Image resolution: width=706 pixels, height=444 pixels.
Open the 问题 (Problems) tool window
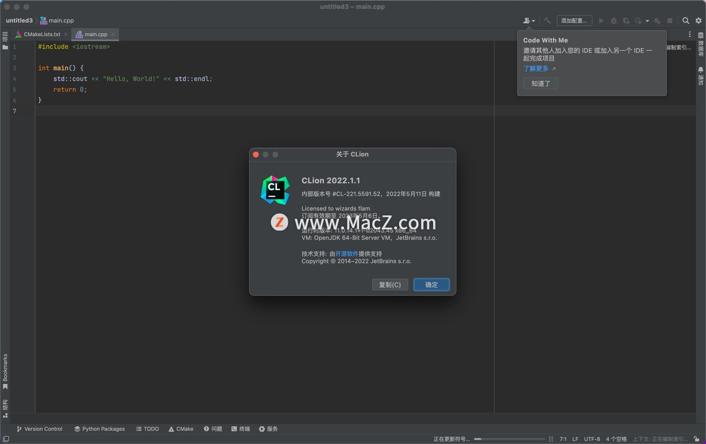click(213, 429)
